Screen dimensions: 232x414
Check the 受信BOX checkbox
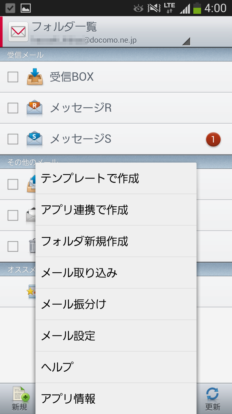click(x=13, y=77)
